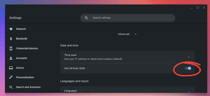
Task: Select Accounts in the sidebar
Action: [22, 58]
